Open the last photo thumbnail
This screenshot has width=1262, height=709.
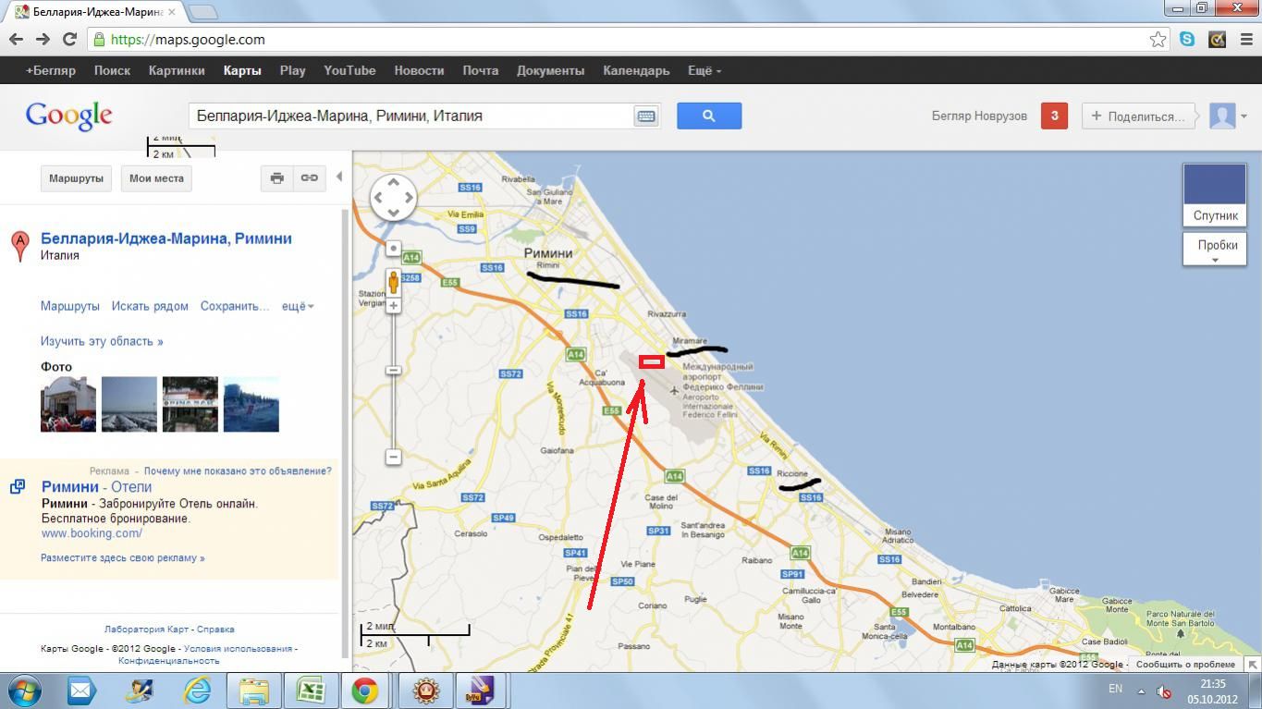(251, 404)
